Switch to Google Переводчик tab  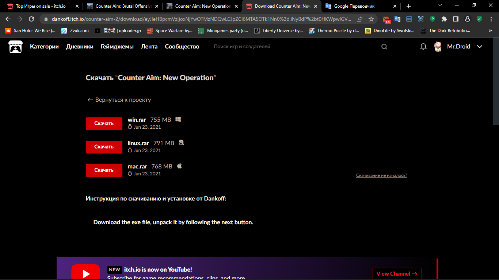pyautogui.click(x=361, y=6)
